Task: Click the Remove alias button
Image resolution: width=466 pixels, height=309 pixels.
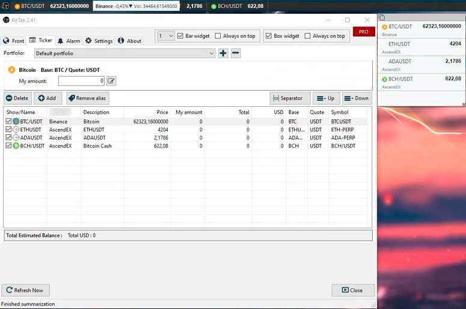Action: [x=87, y=98]
